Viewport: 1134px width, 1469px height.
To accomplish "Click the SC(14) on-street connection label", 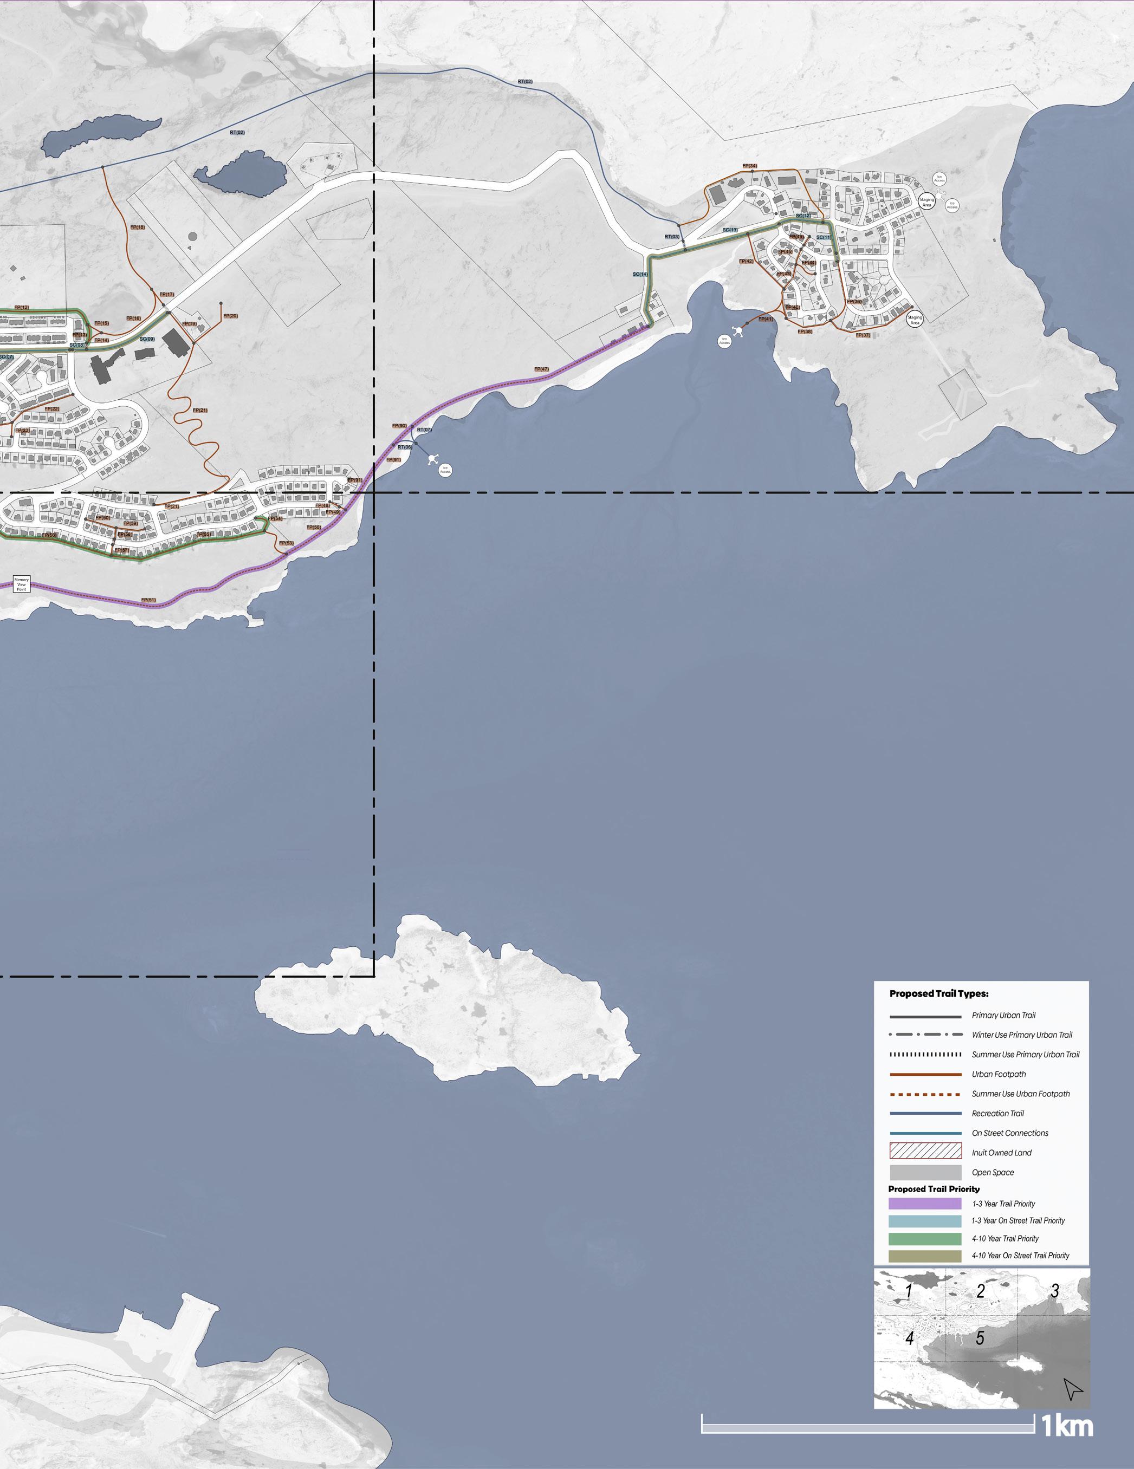I will [640, 275].
